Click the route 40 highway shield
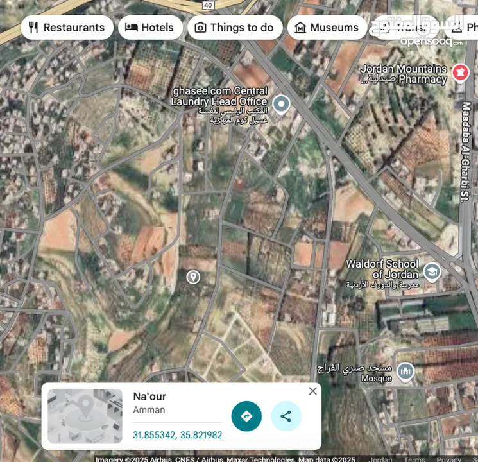Screen dimensions: 478x462 tap(209, 4)
